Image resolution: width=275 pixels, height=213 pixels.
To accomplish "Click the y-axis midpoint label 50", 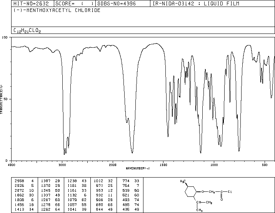I will pos(6,99).
